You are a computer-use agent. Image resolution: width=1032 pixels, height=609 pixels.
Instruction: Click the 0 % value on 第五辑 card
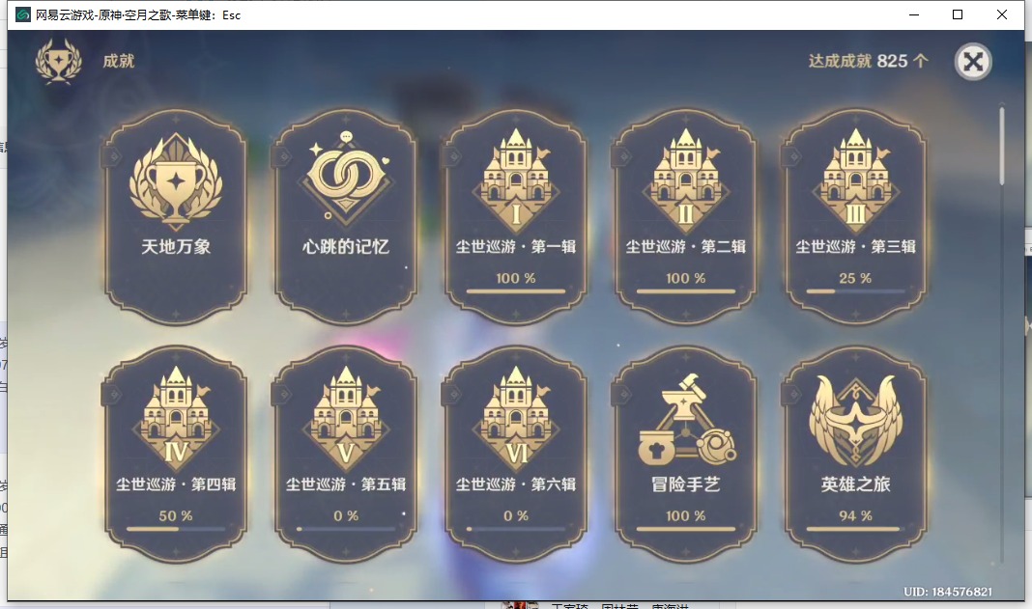[346, 516]
